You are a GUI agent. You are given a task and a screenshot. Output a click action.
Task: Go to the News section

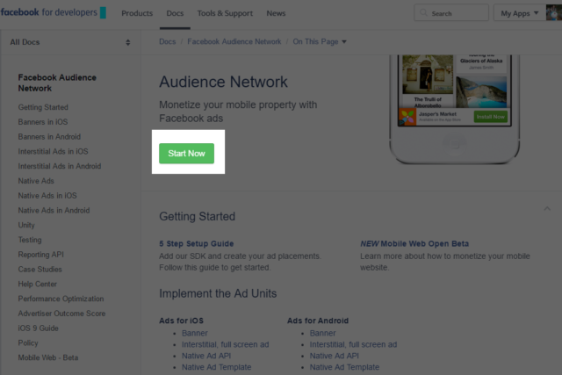pos(276,13)
